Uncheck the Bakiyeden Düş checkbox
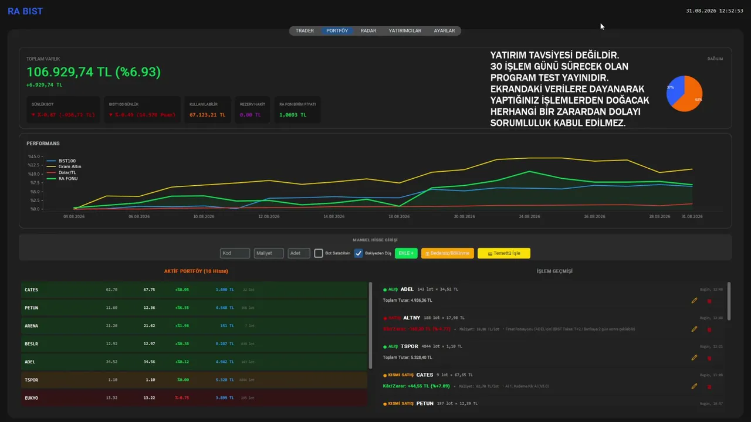 point(358,253)
